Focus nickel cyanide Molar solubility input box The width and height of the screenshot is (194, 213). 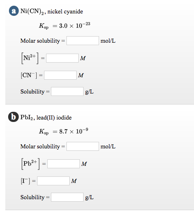pyautogui.click(x=83, y=41)
